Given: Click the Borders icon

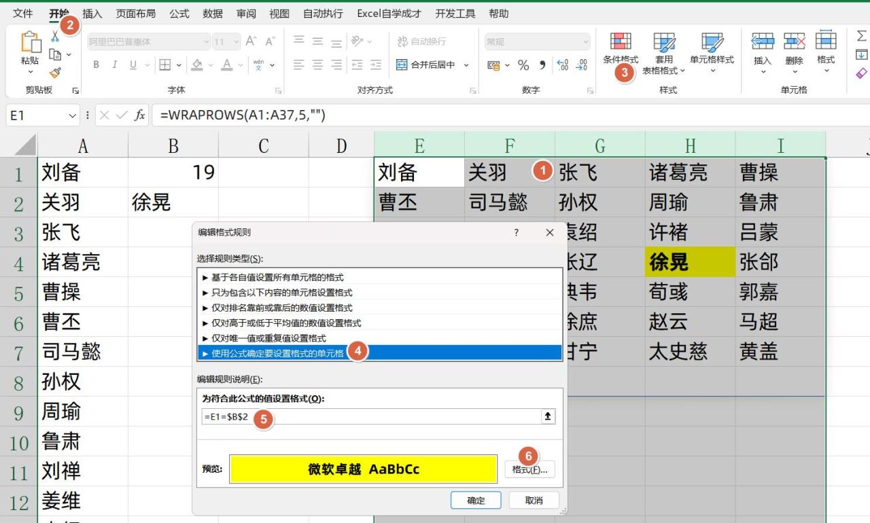Looking at the screenshot, I should coord(164,65).
